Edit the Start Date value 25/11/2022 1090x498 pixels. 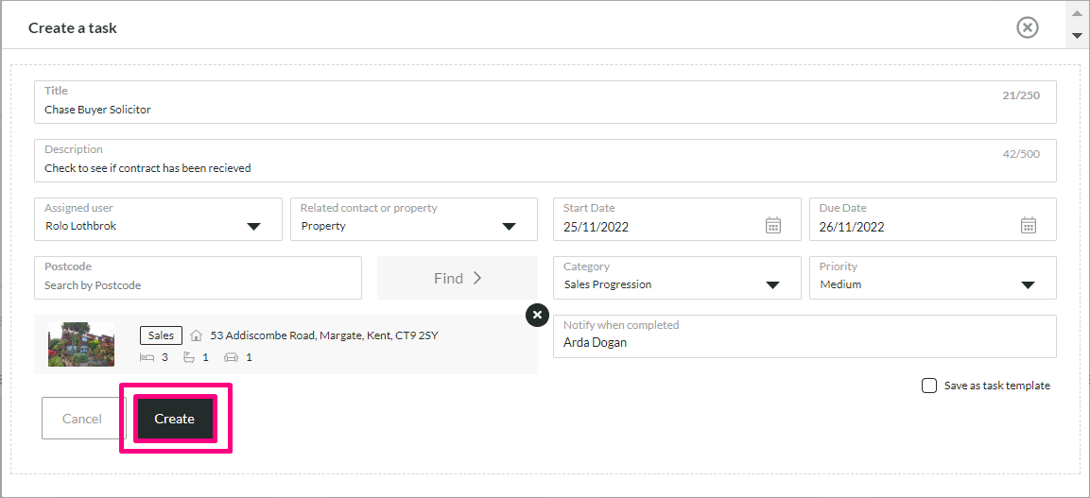[597, 227]
